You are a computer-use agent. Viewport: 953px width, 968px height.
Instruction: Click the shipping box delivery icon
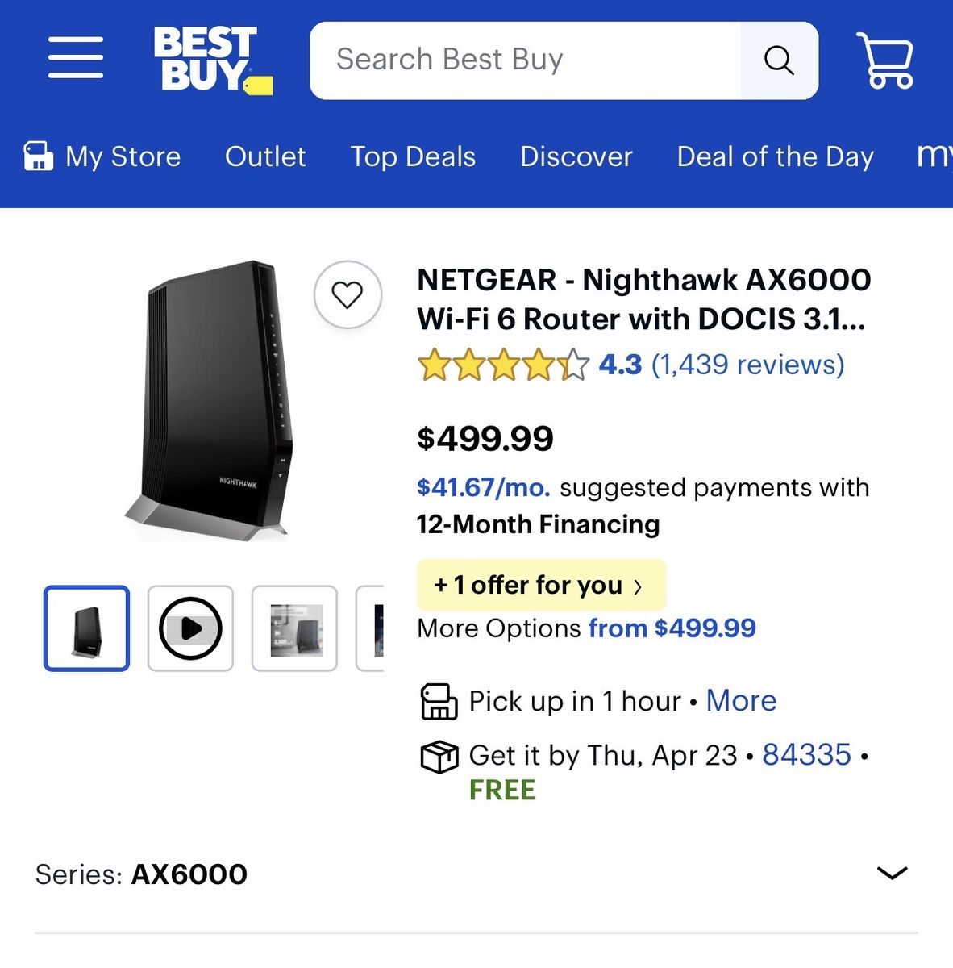pyautogui.click(x=439, y=757)
